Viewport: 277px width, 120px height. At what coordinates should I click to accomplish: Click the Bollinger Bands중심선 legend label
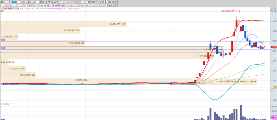[54, 8]
